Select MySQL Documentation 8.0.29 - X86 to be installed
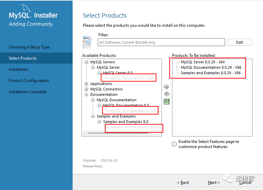The width and height of the screenshot is (263, 190). click(211, 67)
